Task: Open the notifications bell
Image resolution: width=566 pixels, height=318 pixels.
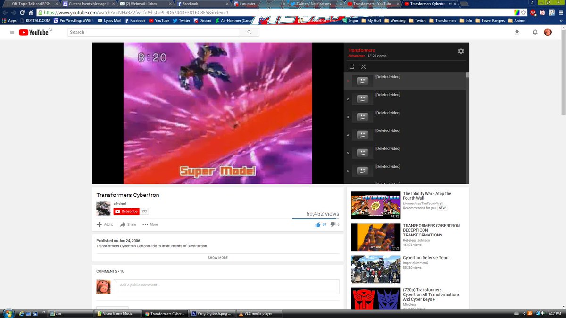Action: 535,32
